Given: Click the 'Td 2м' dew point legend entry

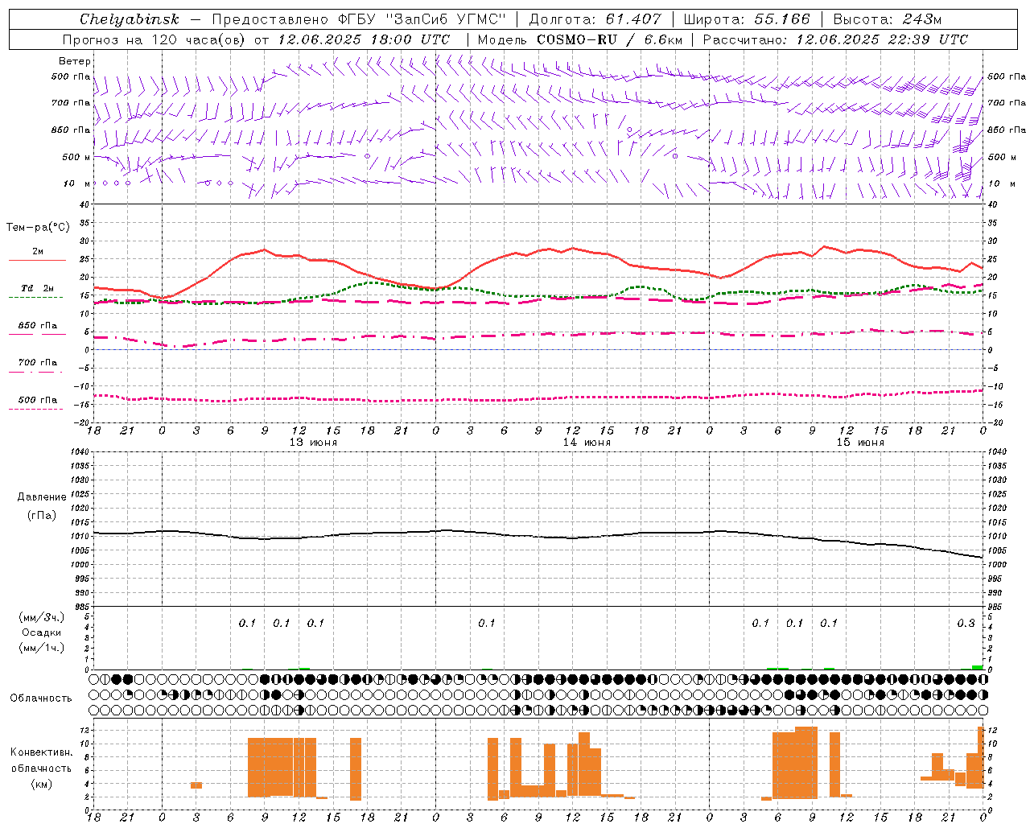Looking at the screenshot, I should (38, 288).
